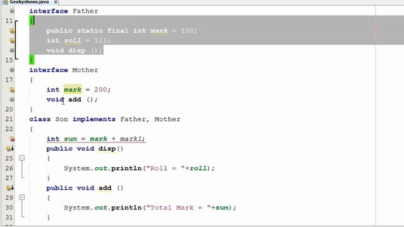This screenshot has width=404, height=227.
Task: Click the 'implements' keyword
Action: tap(94, 119)
